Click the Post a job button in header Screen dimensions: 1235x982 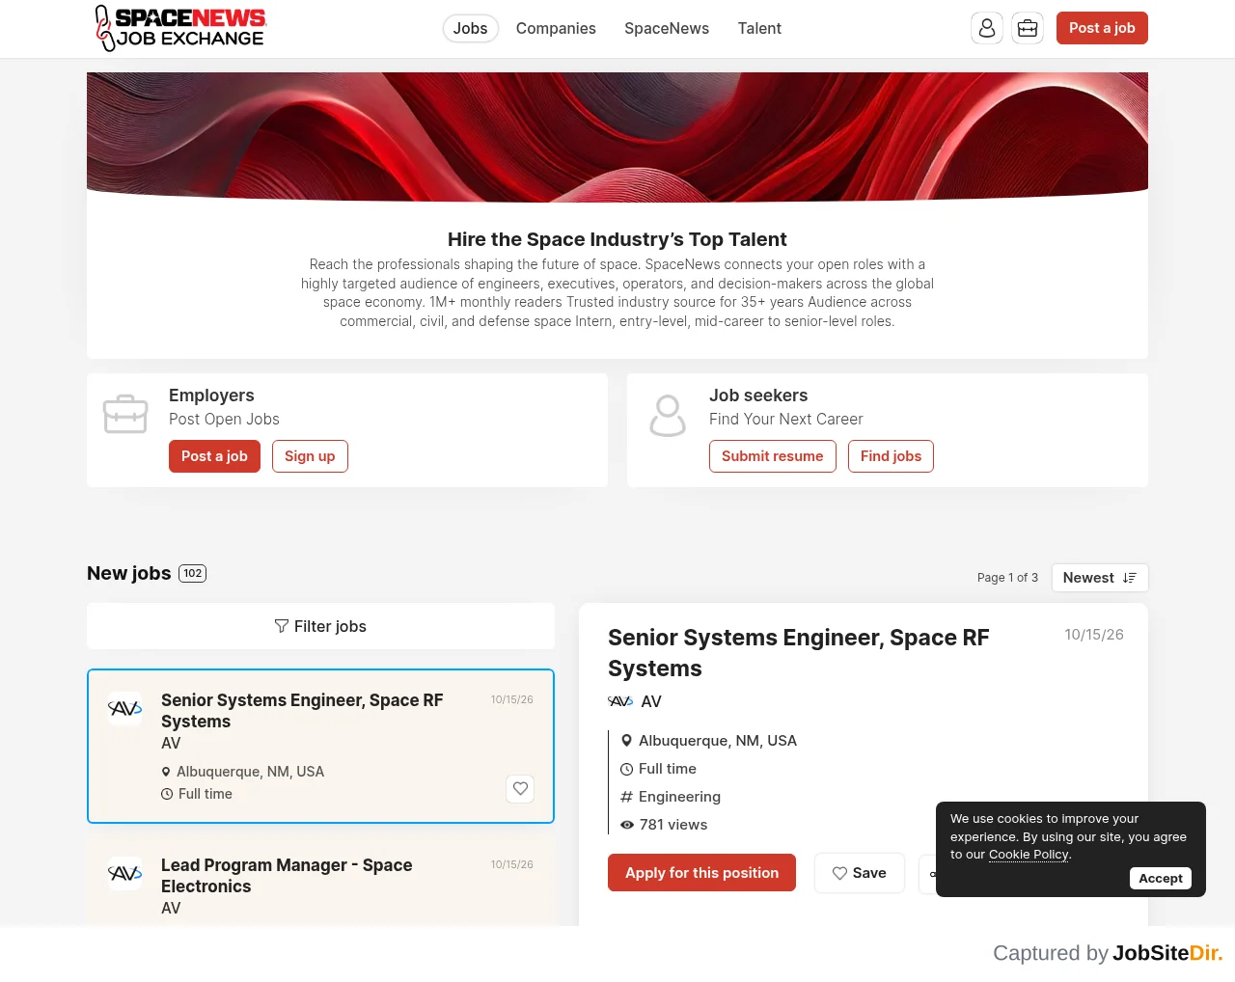pos(1102,28)
